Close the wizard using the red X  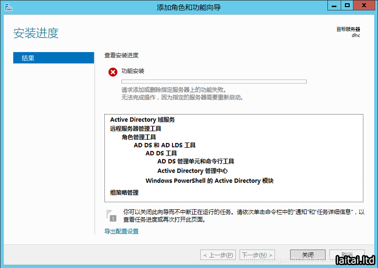click(365, 6)
